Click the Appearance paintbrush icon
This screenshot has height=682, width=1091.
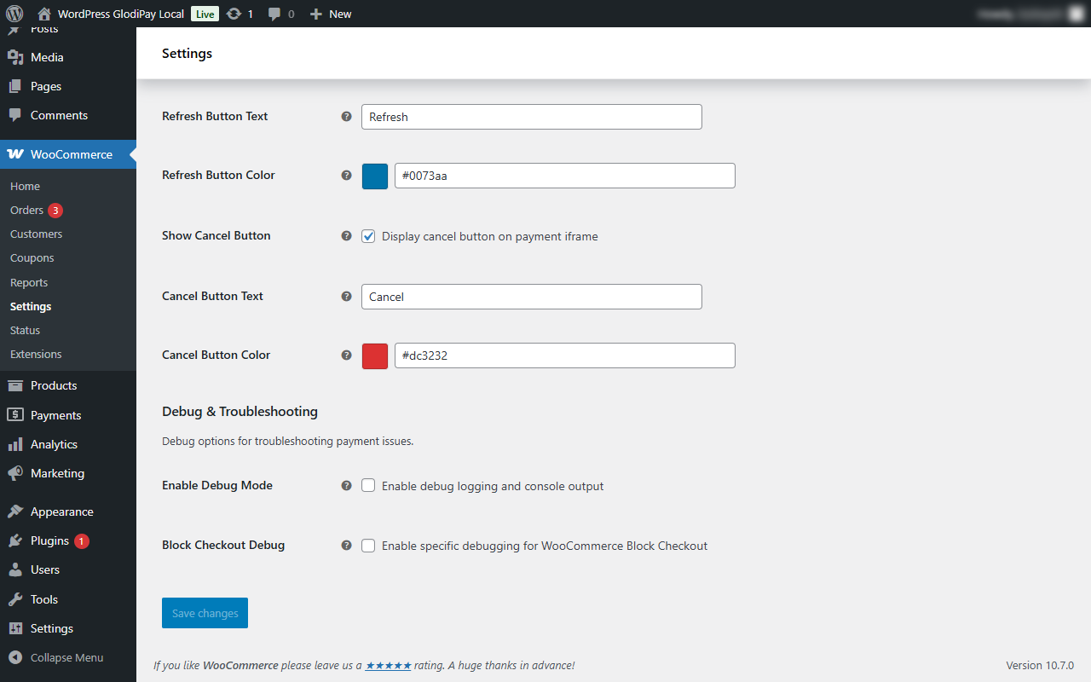[x=15, y=511]
